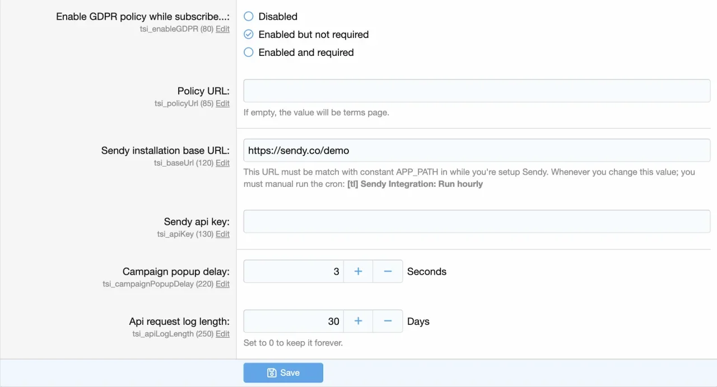This screenshot has width=717, height=387.
Task: Open Edit link for tsi_apiLogLength
Action: point(222,334)
